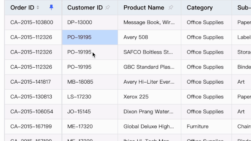Screen dimensions: 251x141
Task: Click customer cell JO-15145
Action: [x=90, y=112]
